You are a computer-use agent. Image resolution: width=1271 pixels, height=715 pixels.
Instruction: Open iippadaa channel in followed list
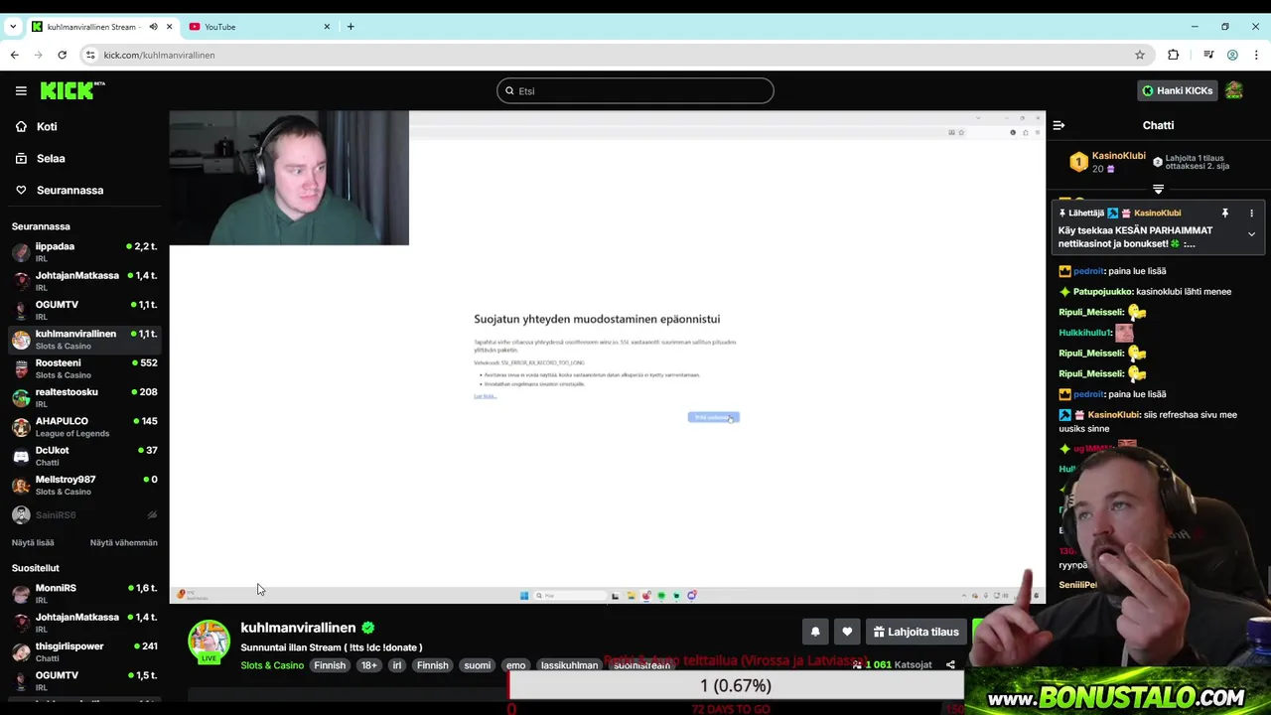pos(84,251)
